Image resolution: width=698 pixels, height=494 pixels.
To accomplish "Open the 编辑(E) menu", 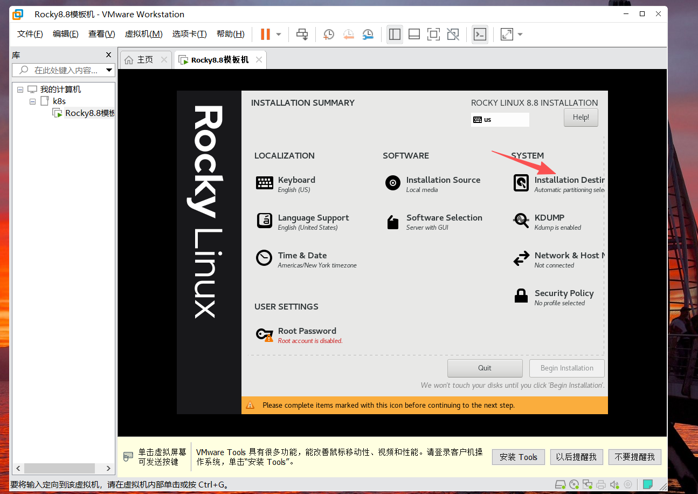I will [x=66, y=34].
